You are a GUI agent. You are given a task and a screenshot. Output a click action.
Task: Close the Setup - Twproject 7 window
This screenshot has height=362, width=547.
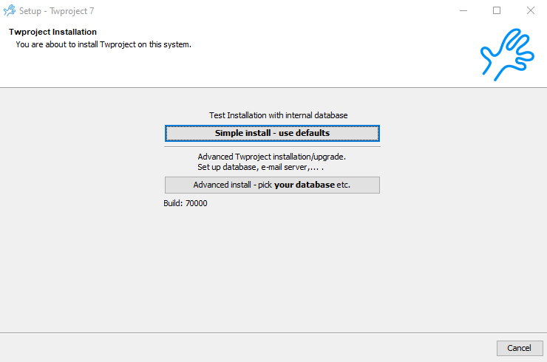pyautogui.click(x=530, y=11)
